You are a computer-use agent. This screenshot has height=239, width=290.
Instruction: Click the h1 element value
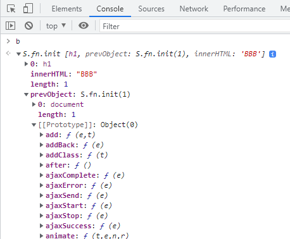[47, 64]
